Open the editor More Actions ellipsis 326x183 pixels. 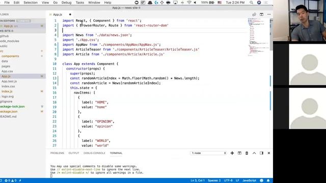269,15
